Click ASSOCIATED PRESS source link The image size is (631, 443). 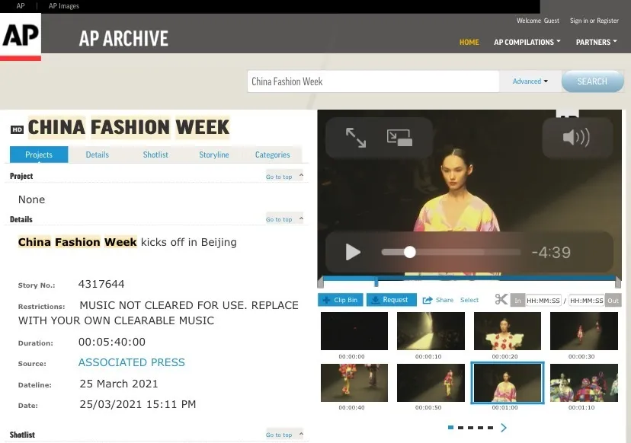tap(132, 362)
